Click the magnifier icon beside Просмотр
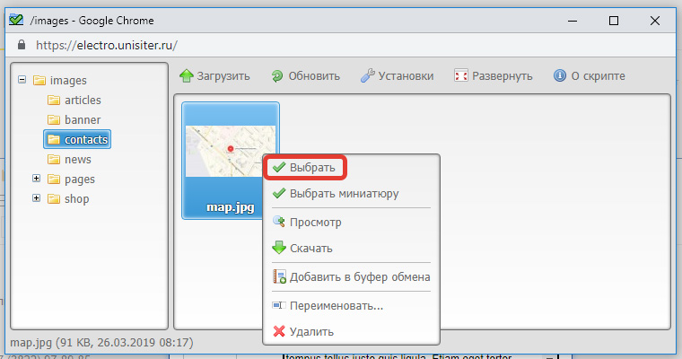 click(x=278, y=222)
